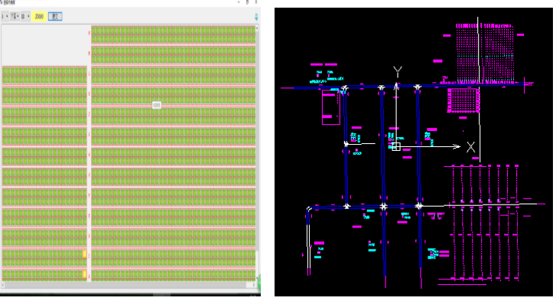Open the first dropdown in the toolbar
This screenshot has width=556, height=301.
point(5,17)
